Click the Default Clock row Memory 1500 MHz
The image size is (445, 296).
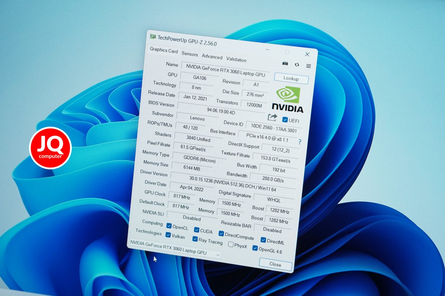click(x=230, y=213)
